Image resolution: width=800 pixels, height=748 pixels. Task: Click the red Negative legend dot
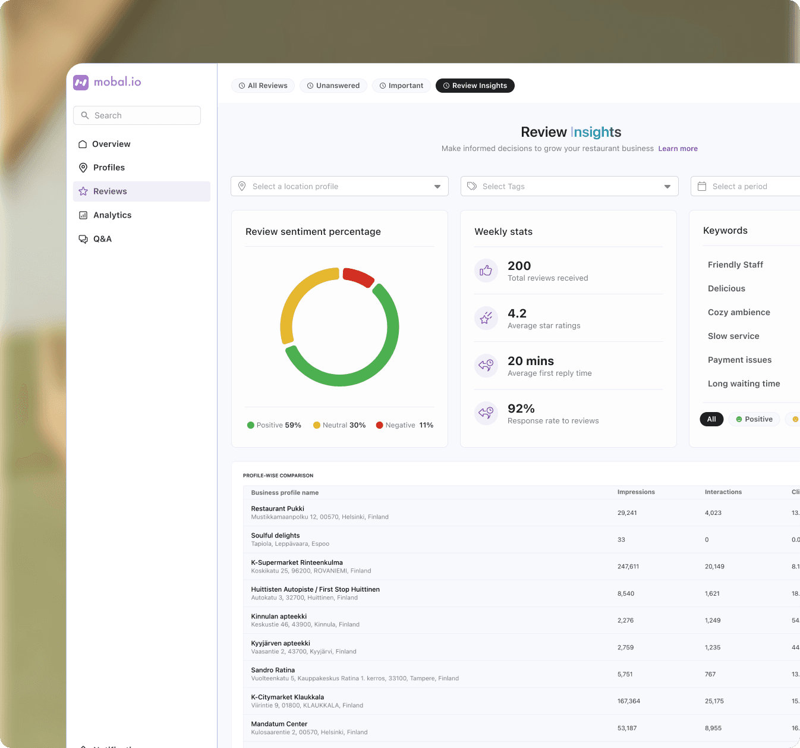(379, 425)
